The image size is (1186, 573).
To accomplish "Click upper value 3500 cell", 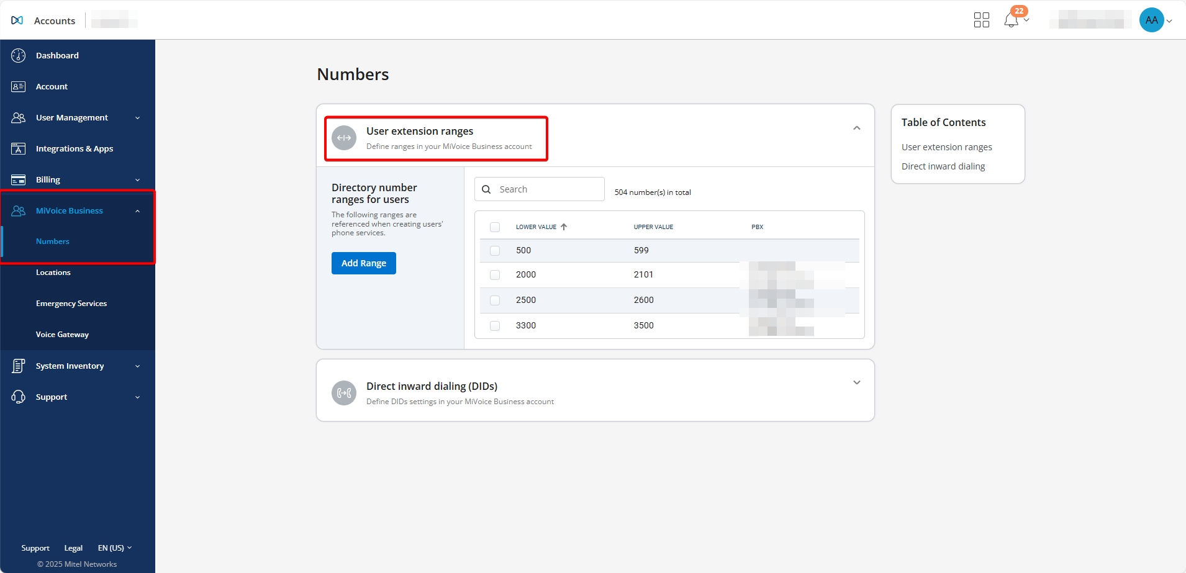I will 643,325.
